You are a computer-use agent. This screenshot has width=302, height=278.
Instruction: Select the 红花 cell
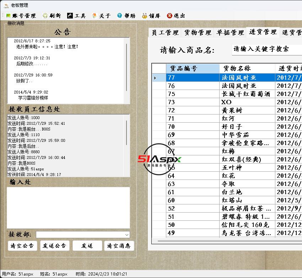click(x=247, y=176)
